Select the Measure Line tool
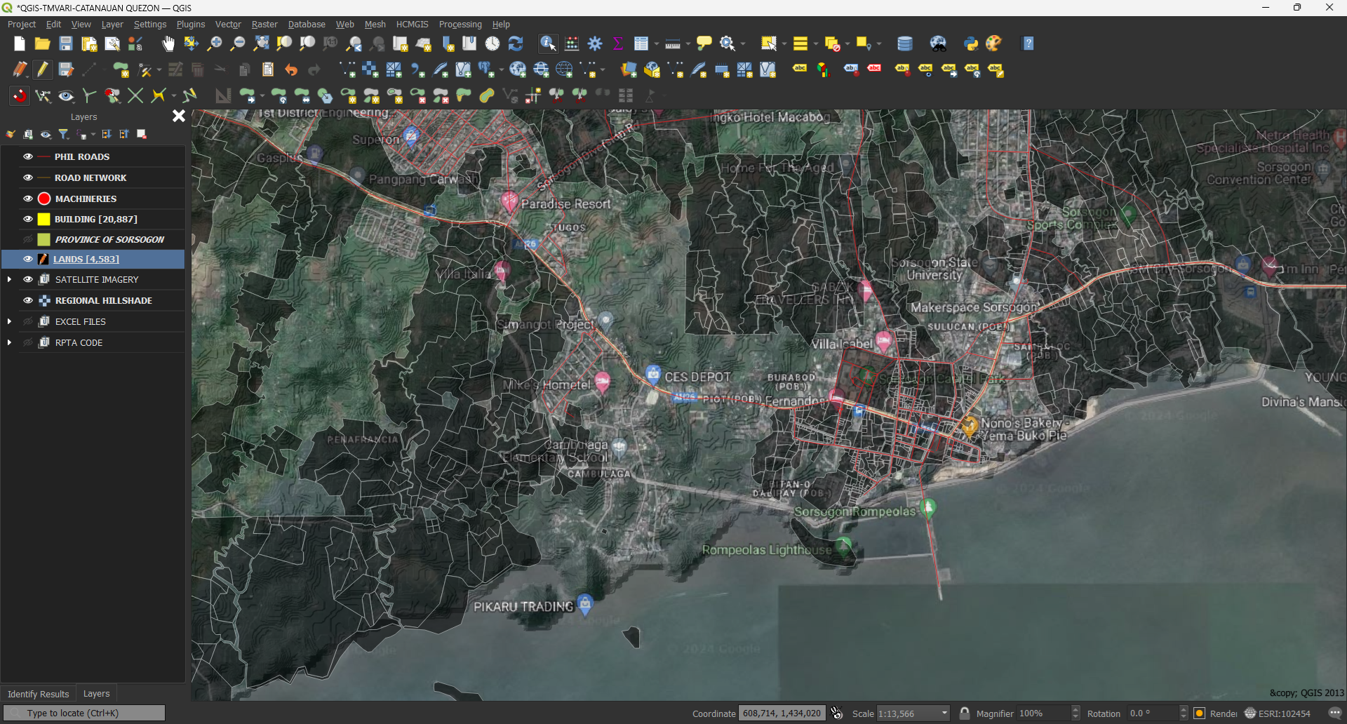The image size is (1347, 724). coord(671,43)
